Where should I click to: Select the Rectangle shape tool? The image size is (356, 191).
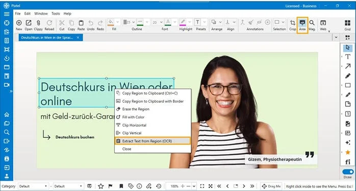tap(348, 85)
